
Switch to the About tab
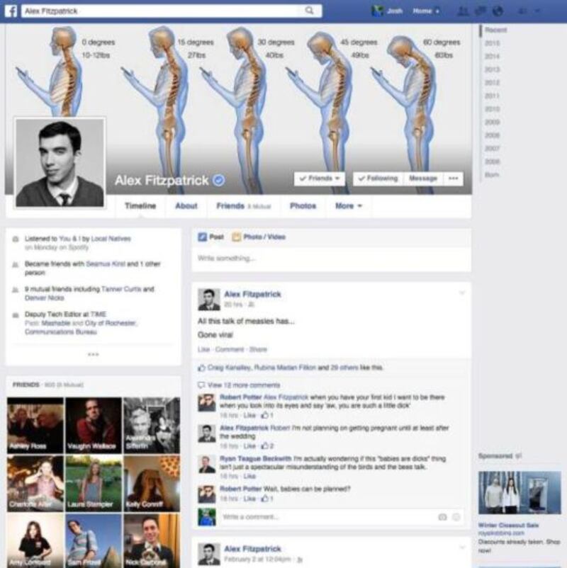(186, 206)
